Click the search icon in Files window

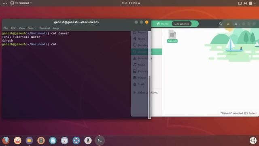pyautogui.click(x=221, y=24)
